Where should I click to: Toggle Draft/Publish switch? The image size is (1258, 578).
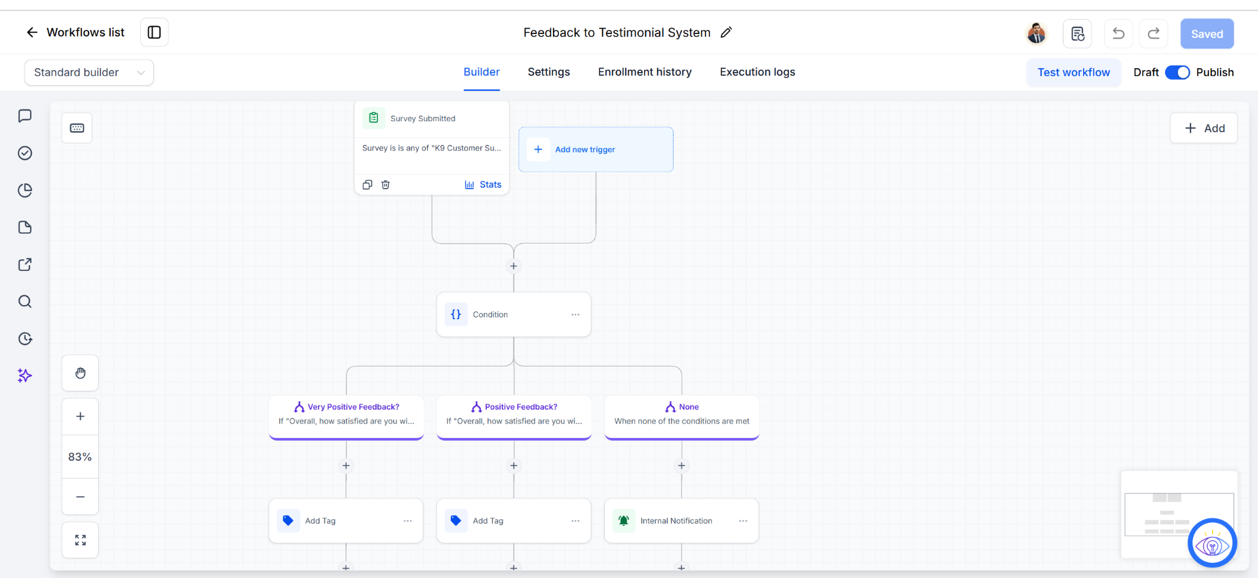(x=1177, y=73)
